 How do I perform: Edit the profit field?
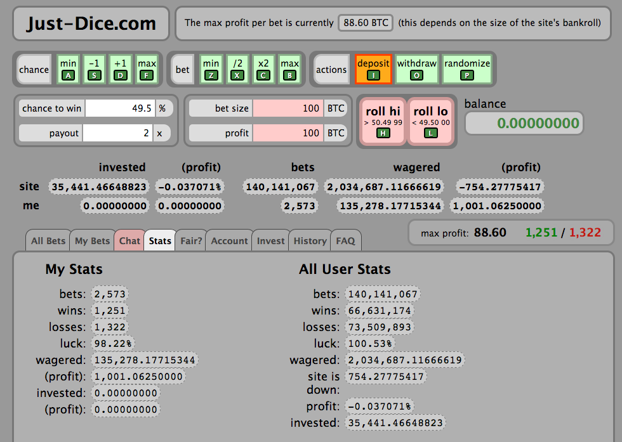pyautogui.click(x=288, y=133)
